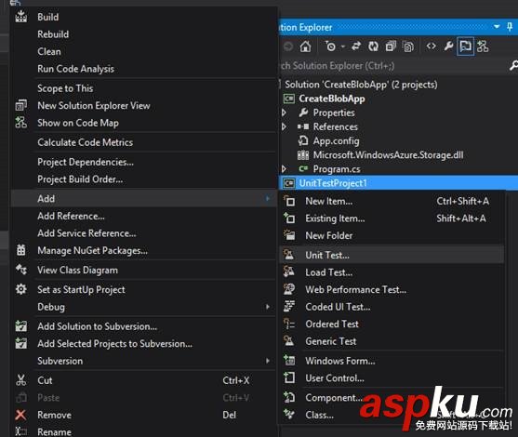518x437 pixels.
Task: Select the CreateBlobApp project
Action: [332, 99]
